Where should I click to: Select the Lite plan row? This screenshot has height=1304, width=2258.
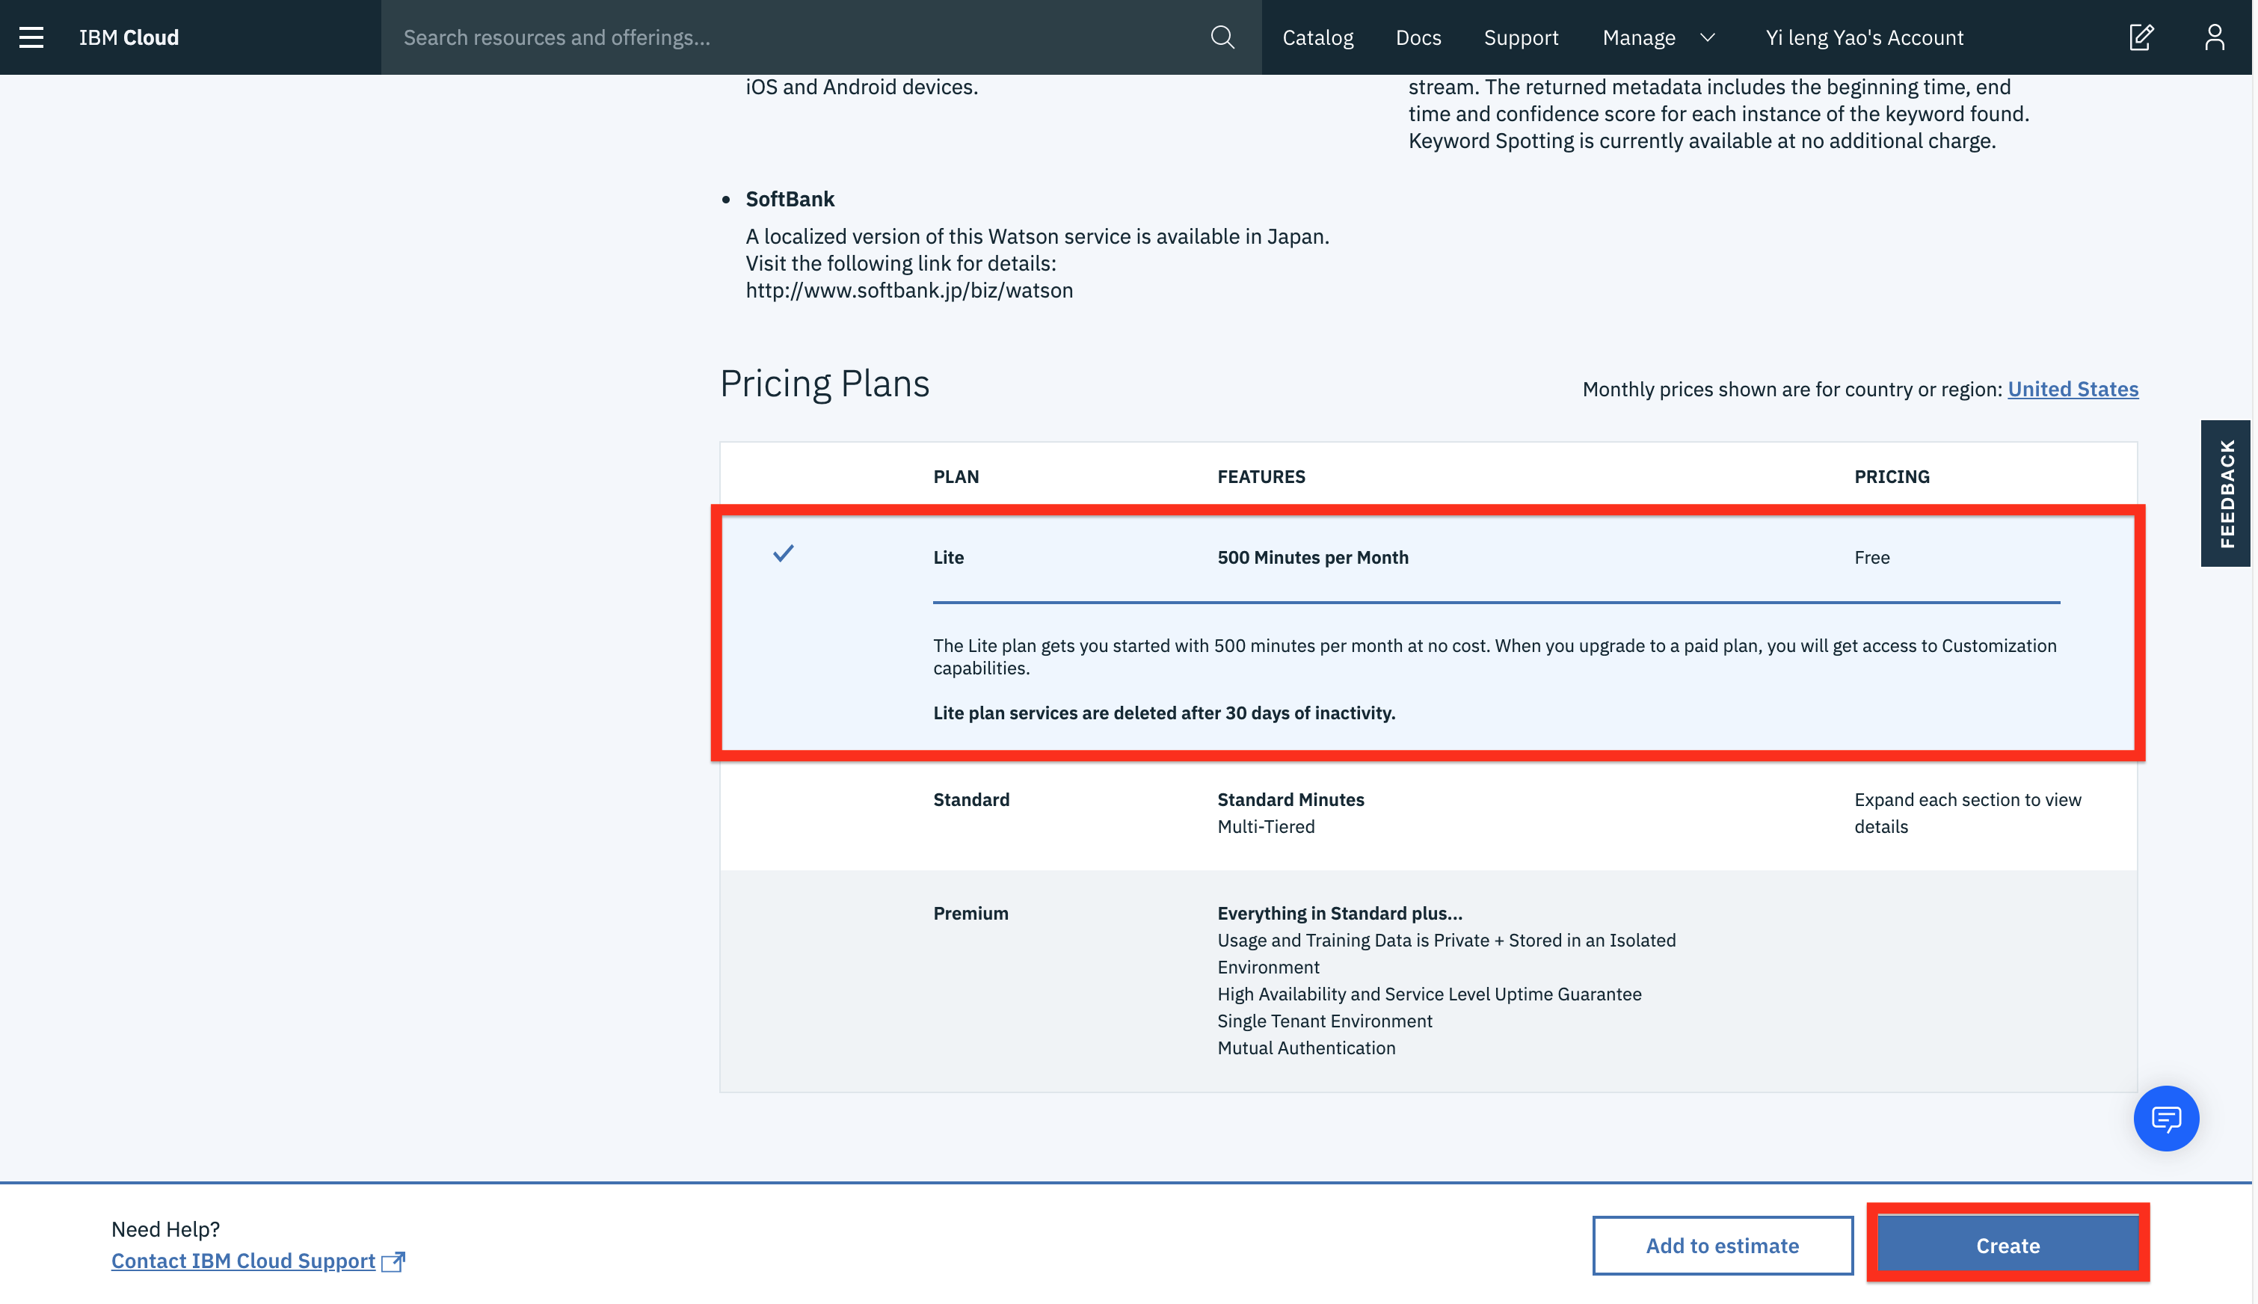tap(948, 557)
